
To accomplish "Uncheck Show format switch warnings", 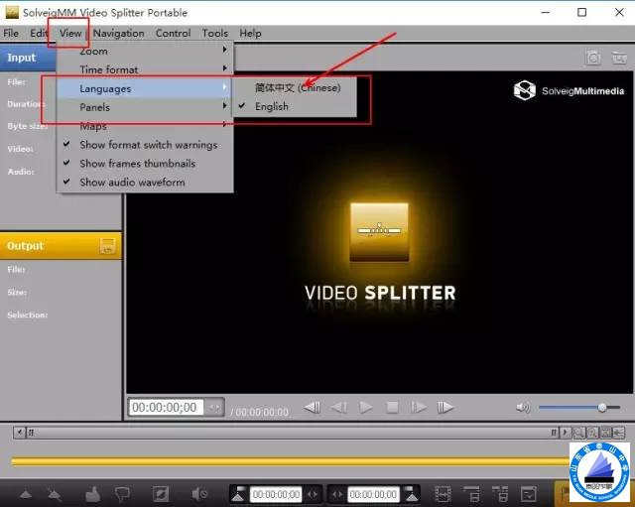I will pos(148,145).
